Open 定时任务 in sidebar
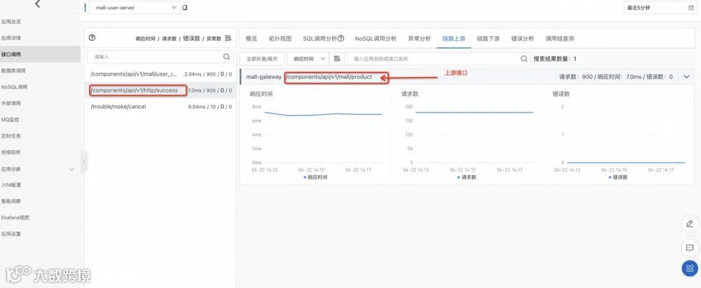Screen dimensions: 701x288 [x=11, y=136]
